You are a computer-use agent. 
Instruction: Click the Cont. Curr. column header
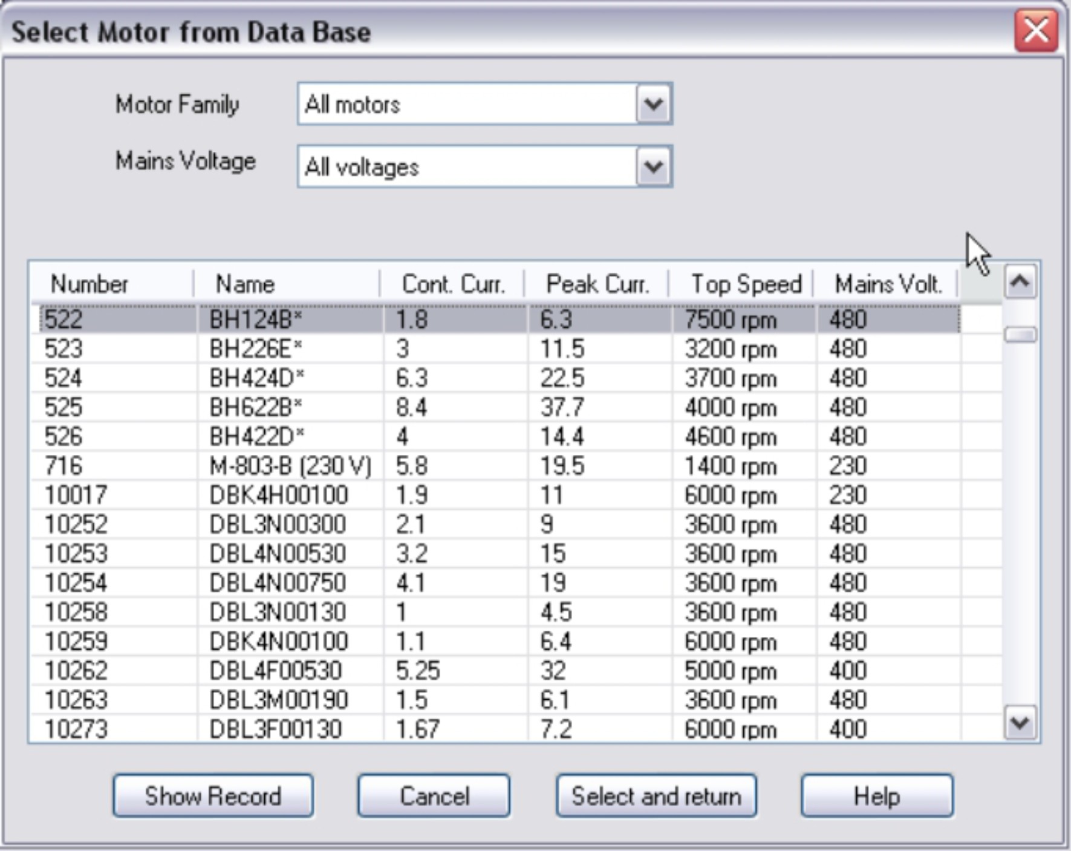click(x=452, y=284)
